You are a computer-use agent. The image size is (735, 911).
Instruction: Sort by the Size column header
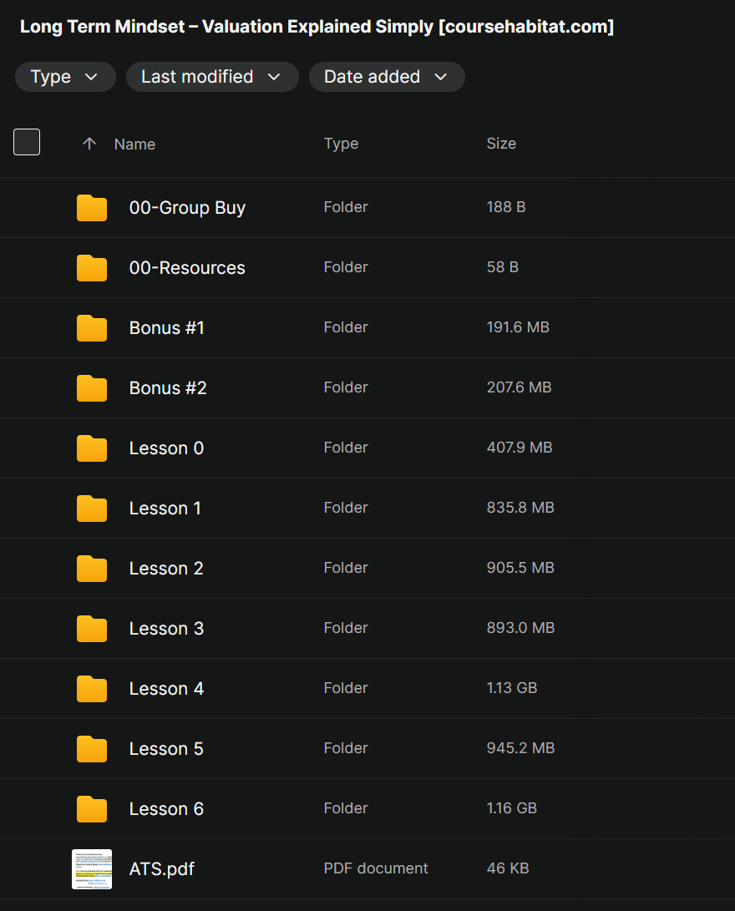(501, 144)
